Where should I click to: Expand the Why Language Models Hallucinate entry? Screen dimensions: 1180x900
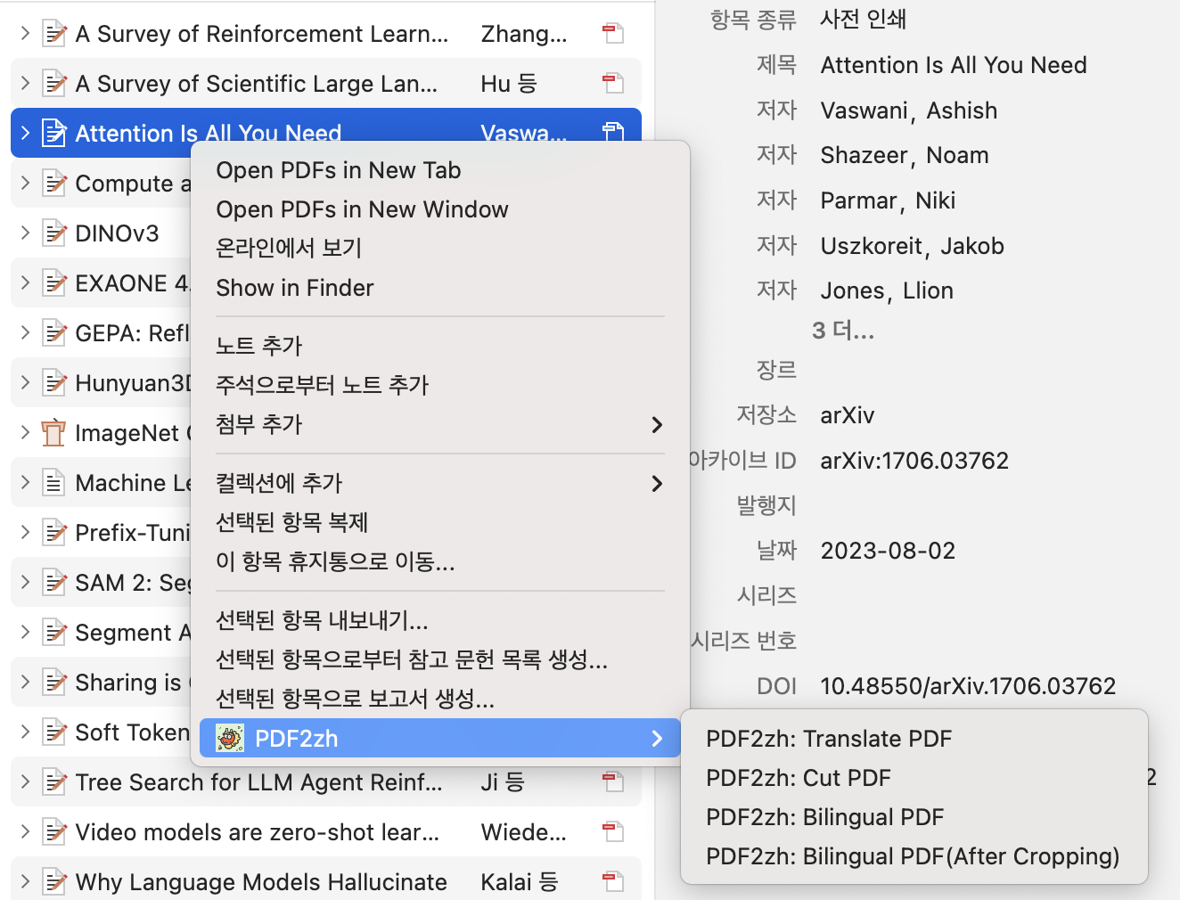pyautogui.click(x=25, y=882)
